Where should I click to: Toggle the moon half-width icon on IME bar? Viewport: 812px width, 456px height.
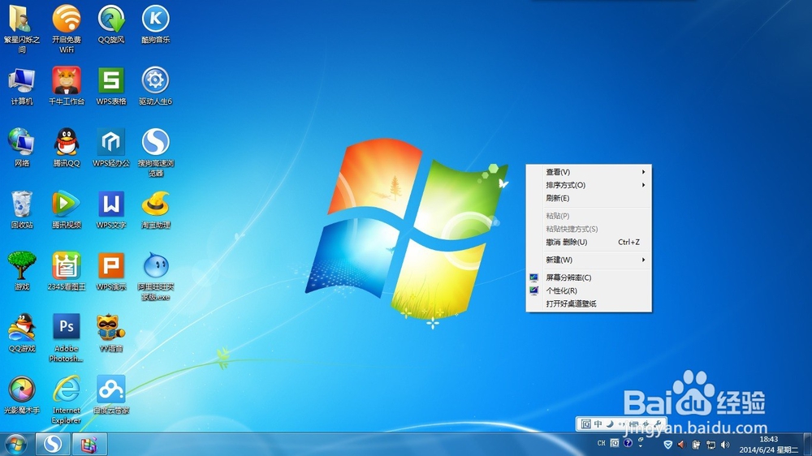click(610, 424)
